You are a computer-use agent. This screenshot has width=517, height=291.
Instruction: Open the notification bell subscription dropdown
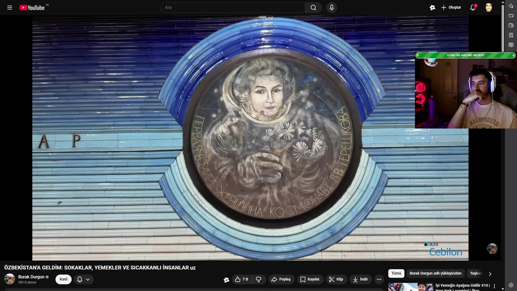click(84, 279)
